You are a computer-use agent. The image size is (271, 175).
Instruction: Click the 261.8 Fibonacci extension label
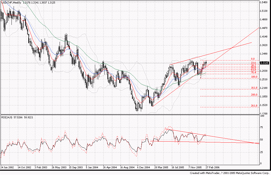click(254, 106)
